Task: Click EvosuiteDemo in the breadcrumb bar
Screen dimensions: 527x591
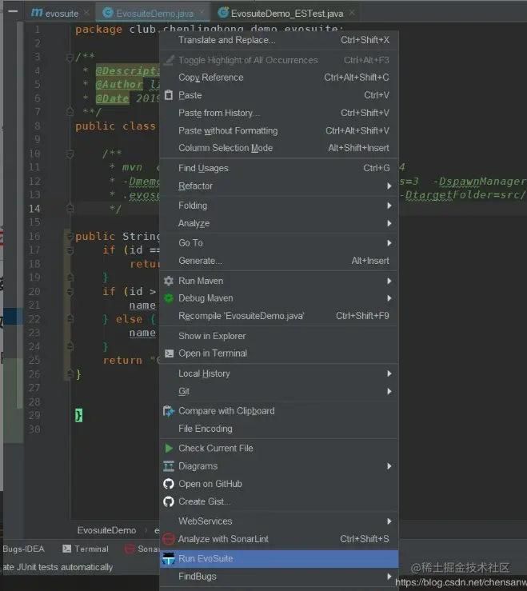Action: pyautogui.click(x=106, y=530)
